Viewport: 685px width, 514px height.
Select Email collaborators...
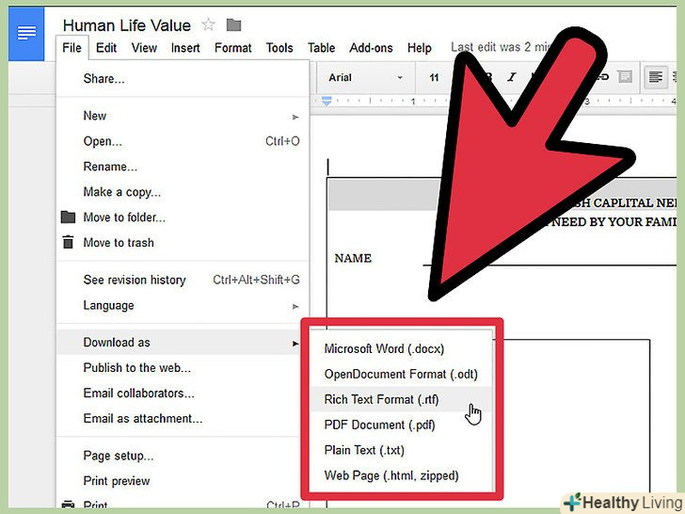[183, 394]
